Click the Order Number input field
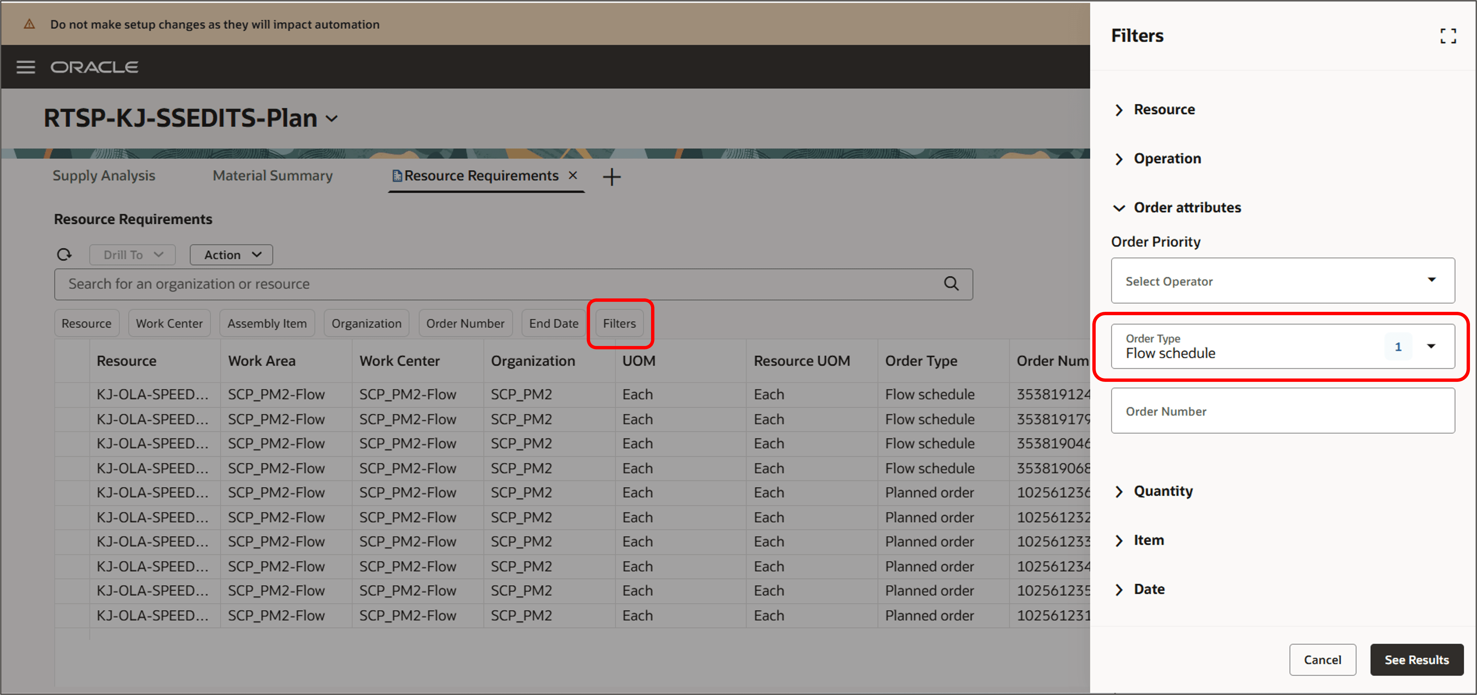The height and width of the screenshot is (695, 1477). click(x=1283, y=411)
